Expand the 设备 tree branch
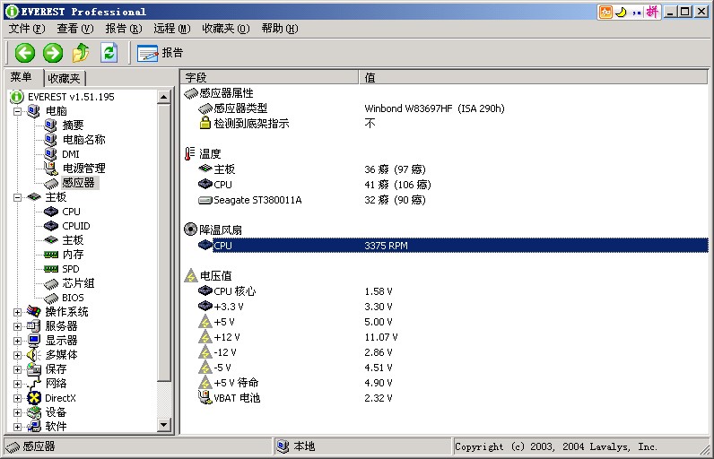Screen dimensions: 714x459 (x=17, y=412)
